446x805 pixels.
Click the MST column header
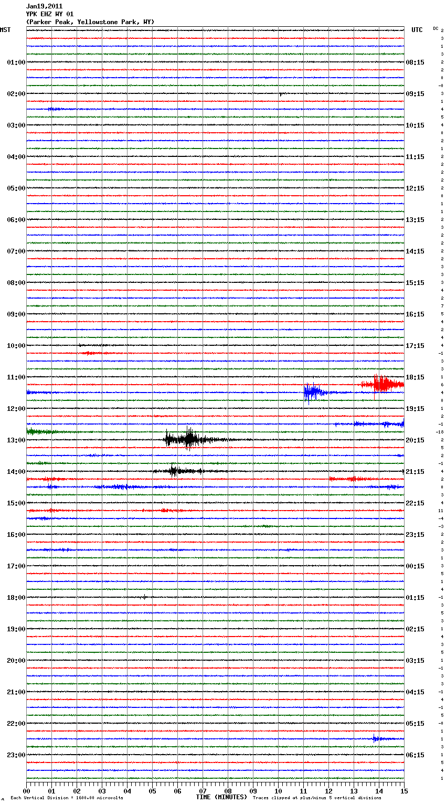click(x=5, y=30)
